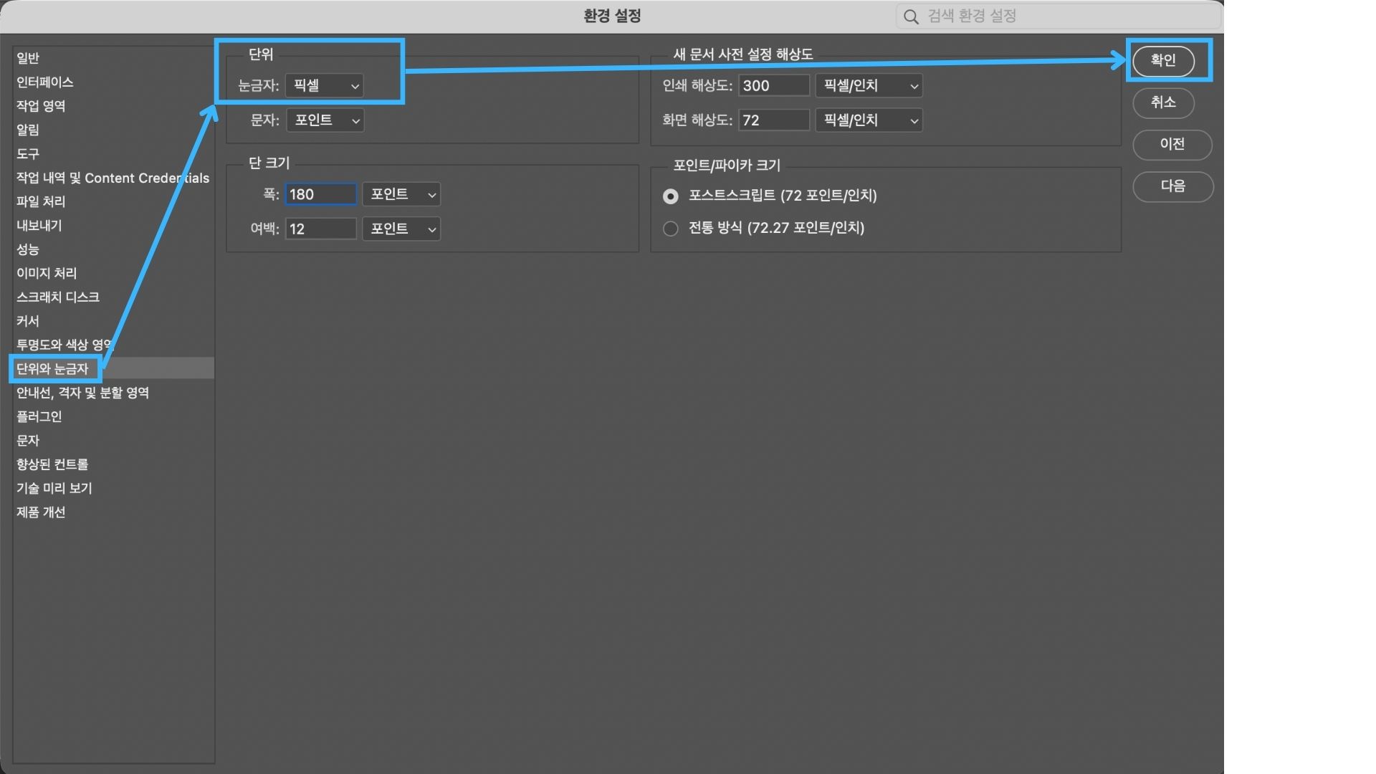Open the 이미지 처리 category

[x=113, y=273]
